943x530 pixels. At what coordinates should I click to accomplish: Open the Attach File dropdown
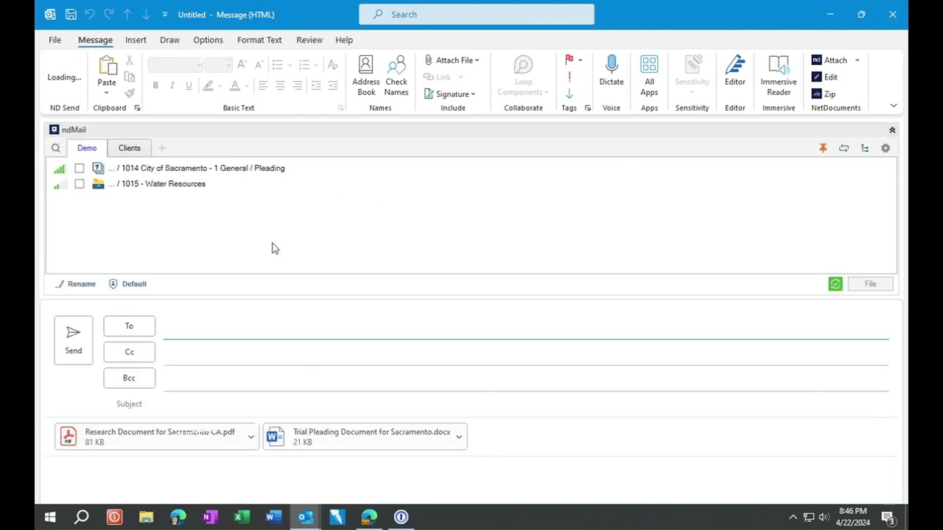tap(452, 60)
